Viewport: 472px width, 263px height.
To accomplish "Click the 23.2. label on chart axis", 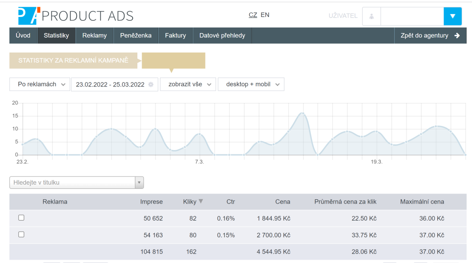I will (x=22, y=162).
